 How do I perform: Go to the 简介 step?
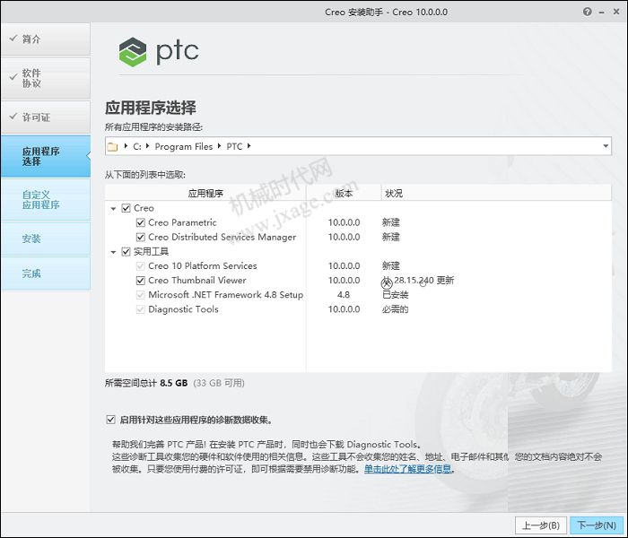click(x=46, y=39)
